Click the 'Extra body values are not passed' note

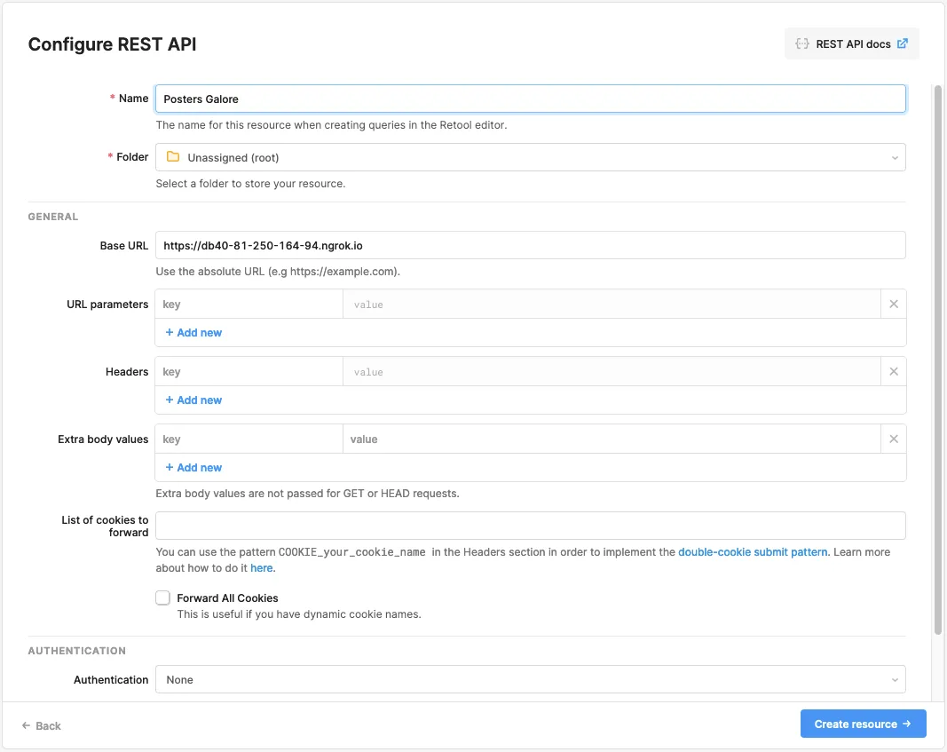coord(307,494)
